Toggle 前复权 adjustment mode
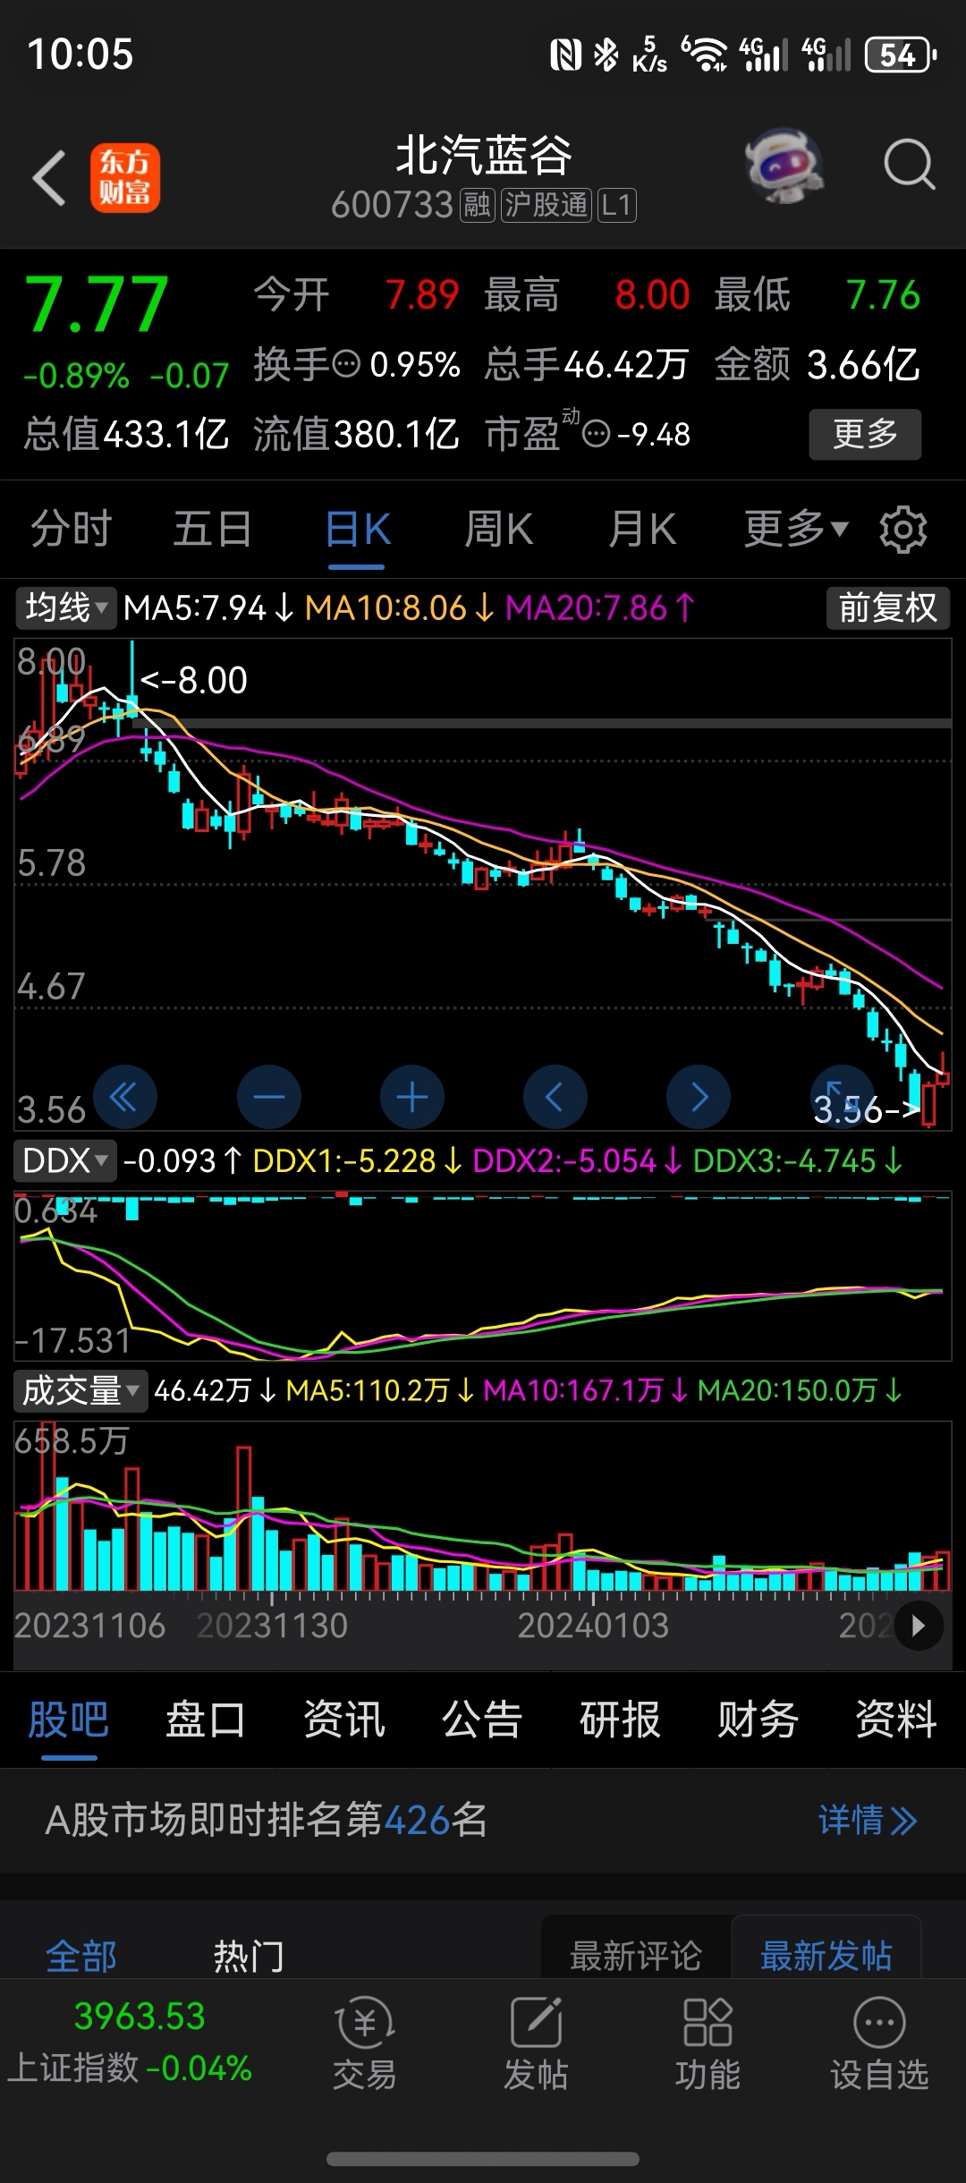The image size is (966, 2183). [x=887, y=608]
